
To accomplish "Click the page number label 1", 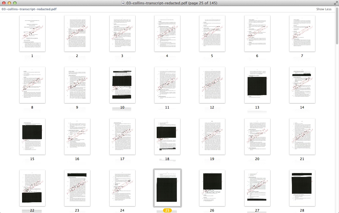I will 32,56.
